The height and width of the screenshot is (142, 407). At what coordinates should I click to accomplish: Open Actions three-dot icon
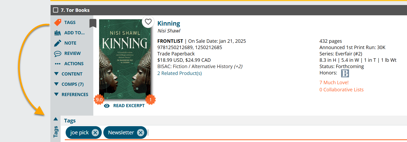57,64
